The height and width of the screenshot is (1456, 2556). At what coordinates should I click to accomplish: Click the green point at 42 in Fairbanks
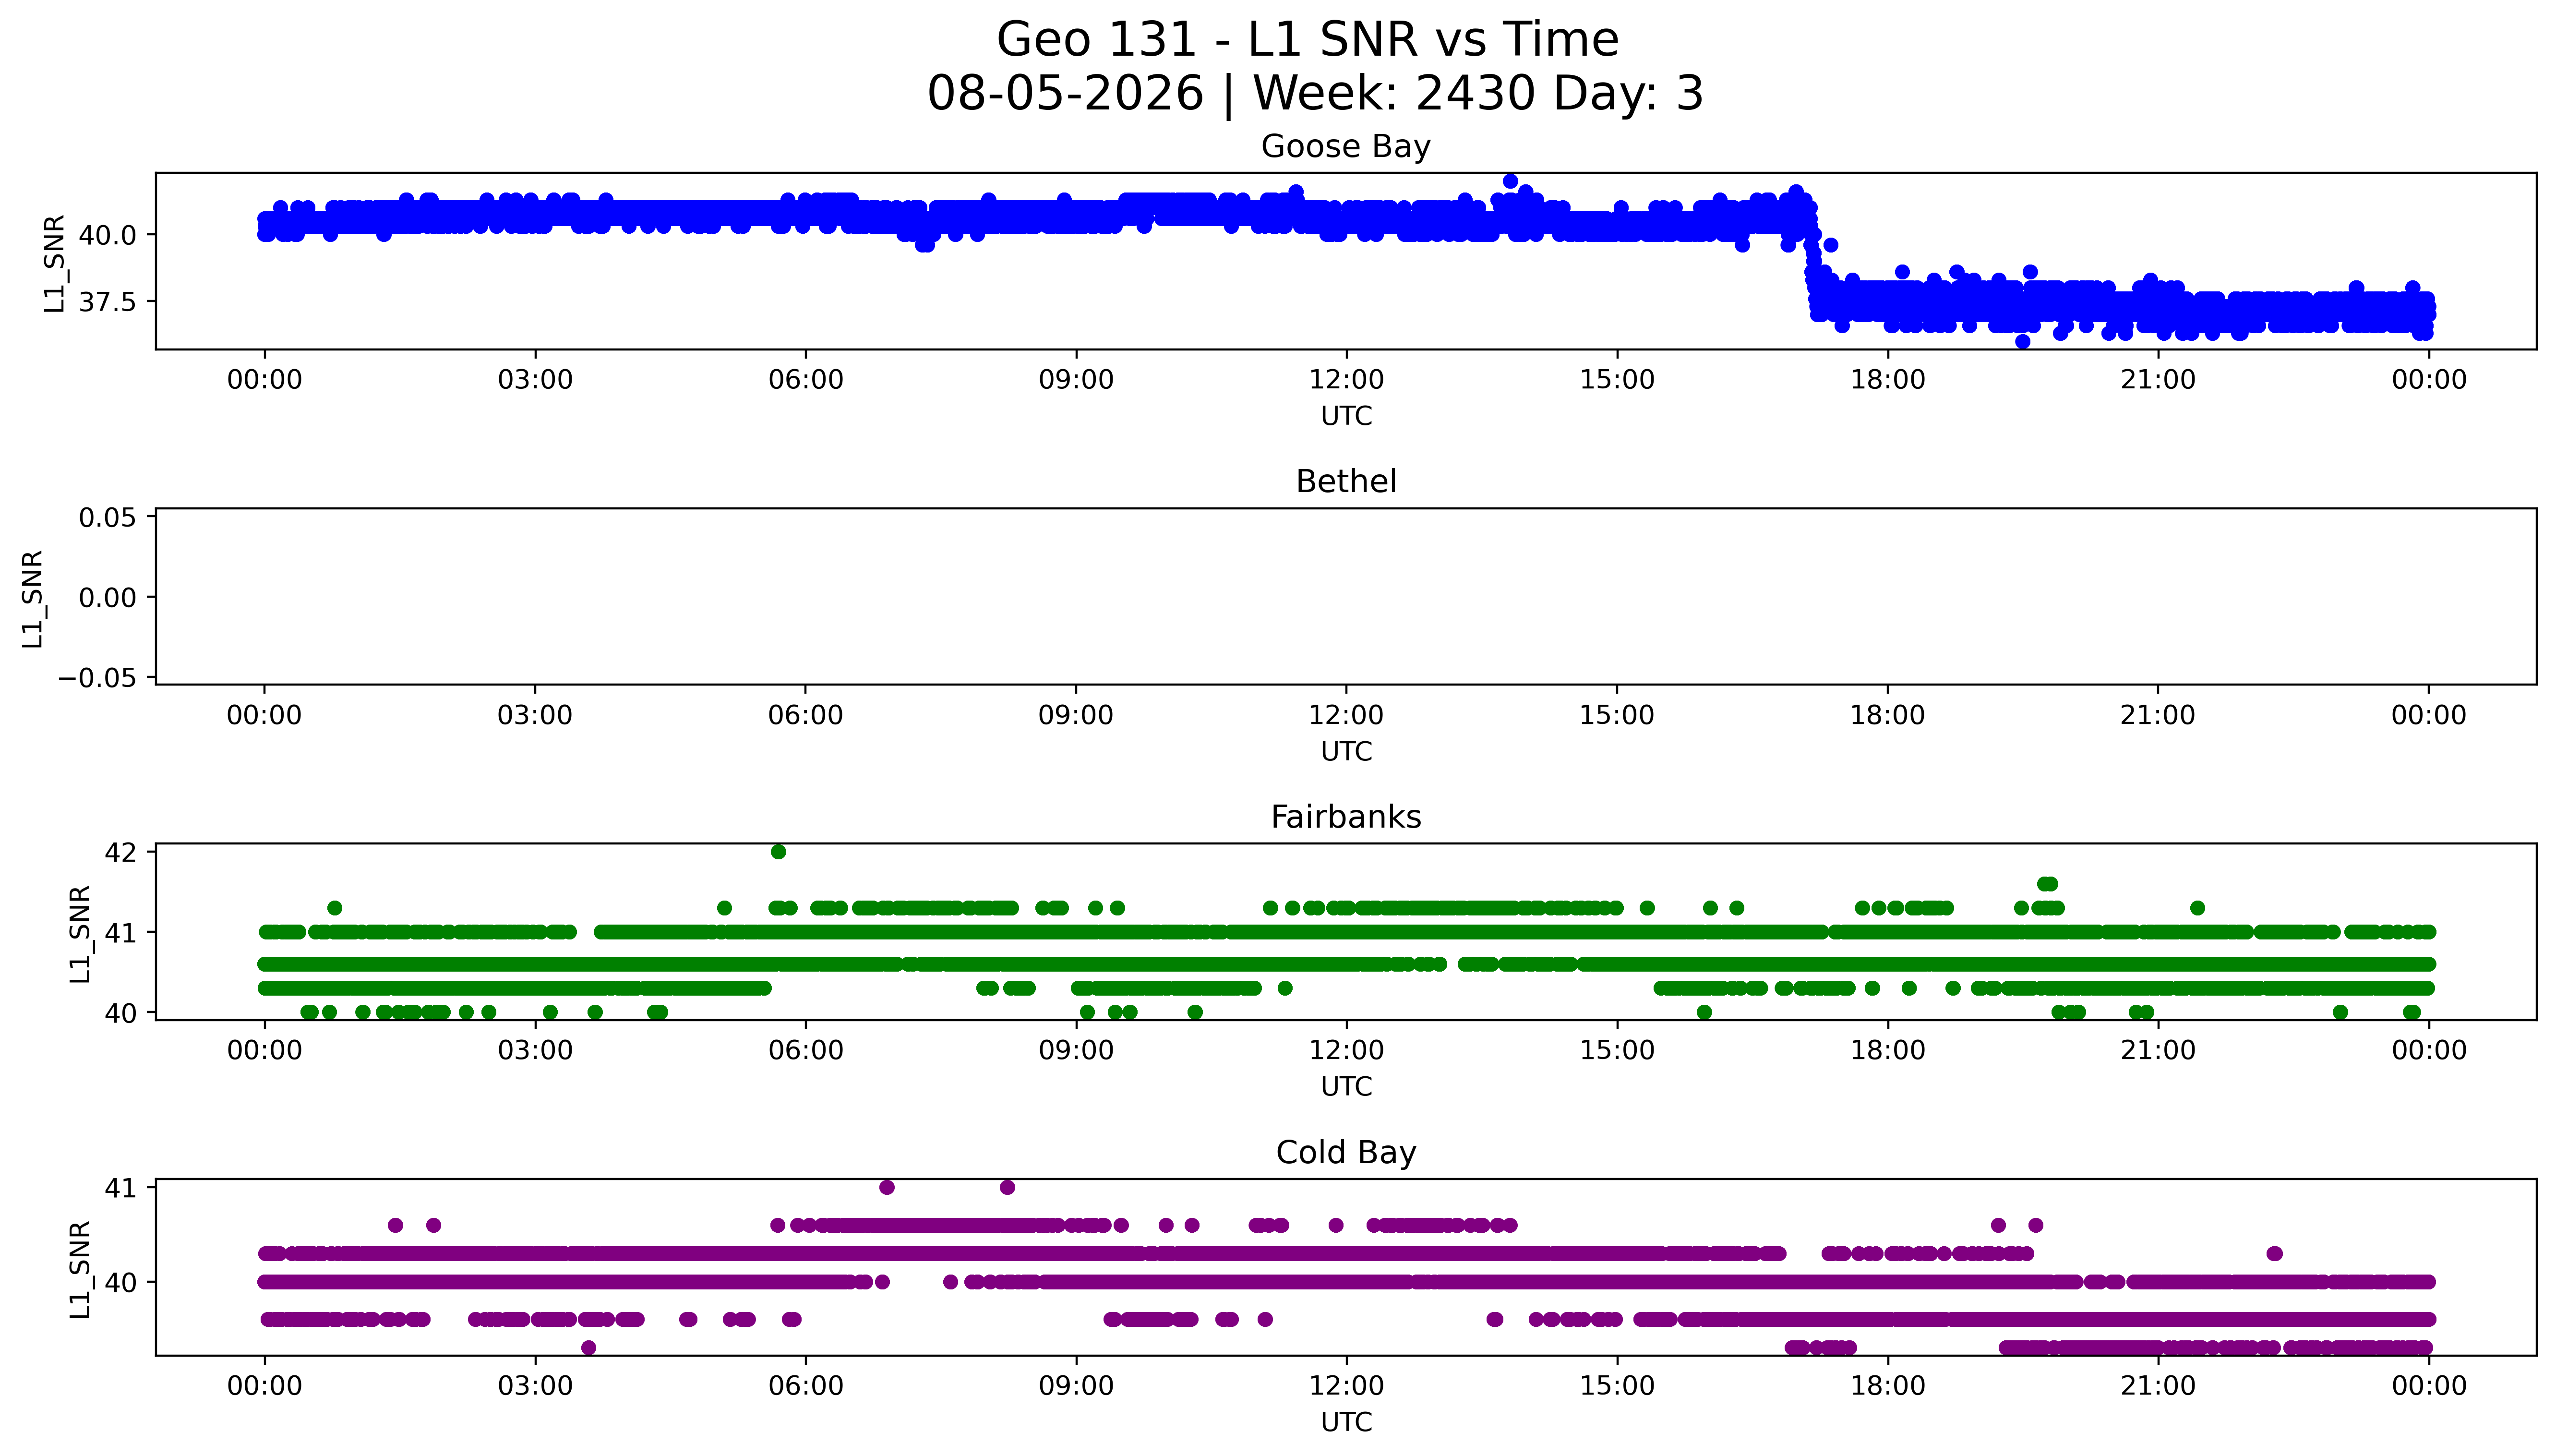(x=779, y=852)
